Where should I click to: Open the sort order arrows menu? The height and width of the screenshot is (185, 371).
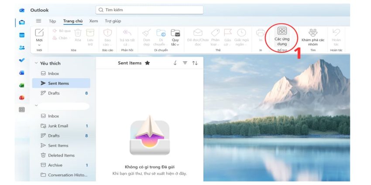click(x=195, y=63)
